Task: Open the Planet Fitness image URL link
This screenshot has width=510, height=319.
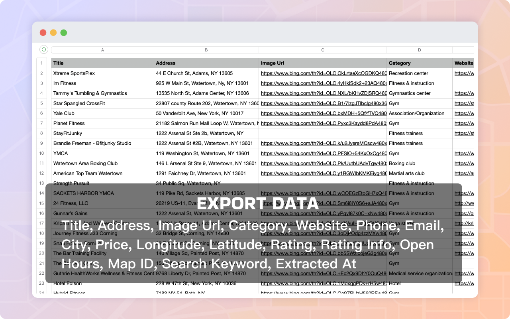Action: tap(324, 123)
